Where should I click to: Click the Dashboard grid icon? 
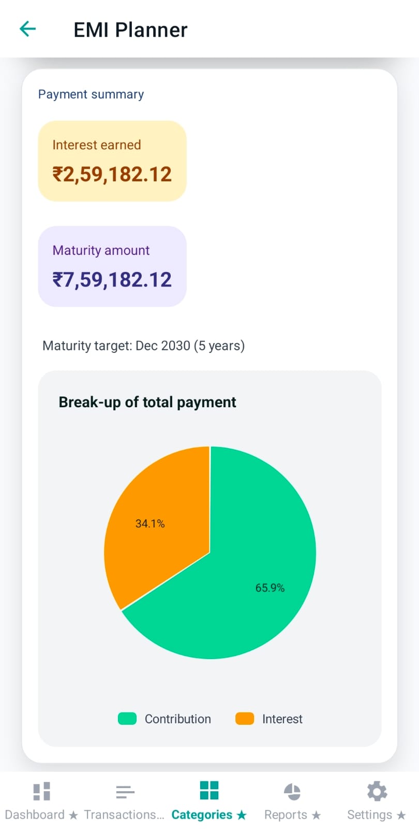41,791
